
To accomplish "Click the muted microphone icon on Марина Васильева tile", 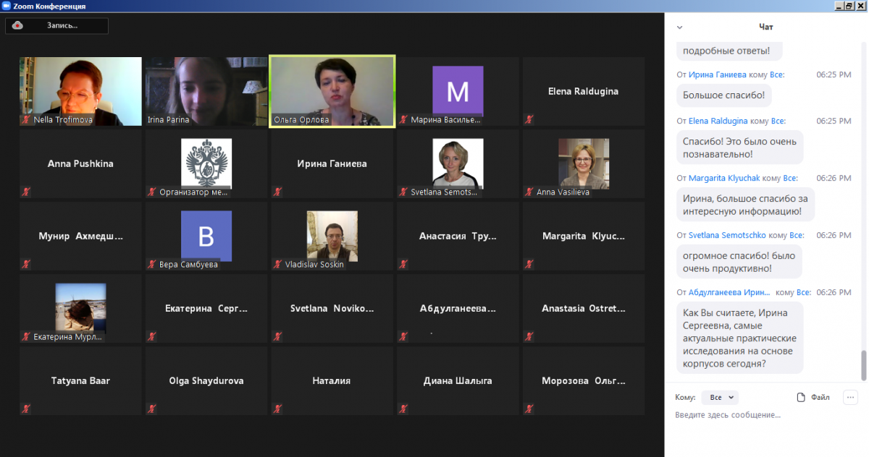I will (404, 120).
